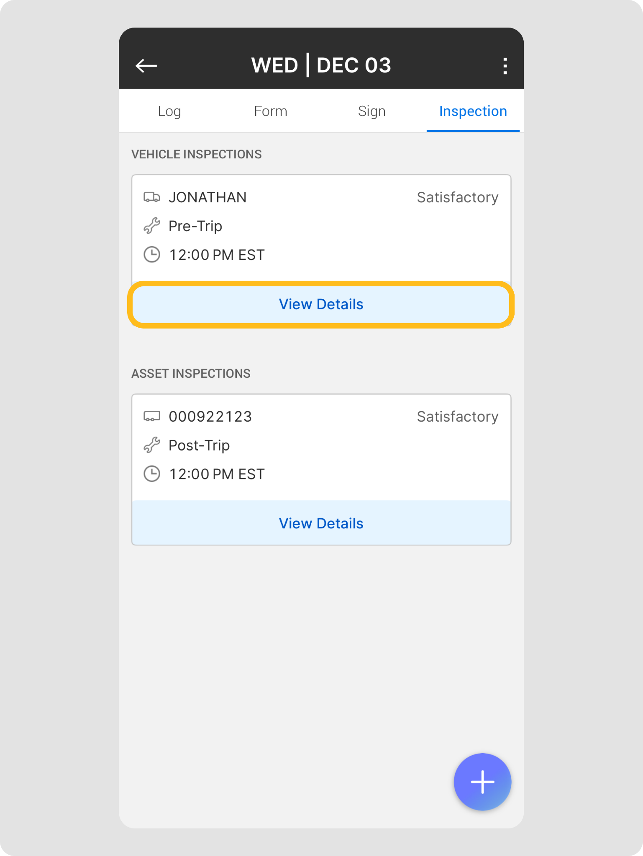The width and height of the screenshot is (643, 856).
Task: Tap the blue plus add button
Action: [x=482, y=782]
